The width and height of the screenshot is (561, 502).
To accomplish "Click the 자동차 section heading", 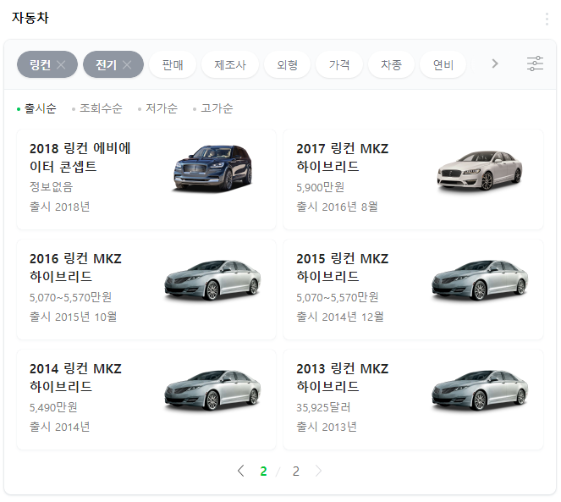I will (30, 18).
